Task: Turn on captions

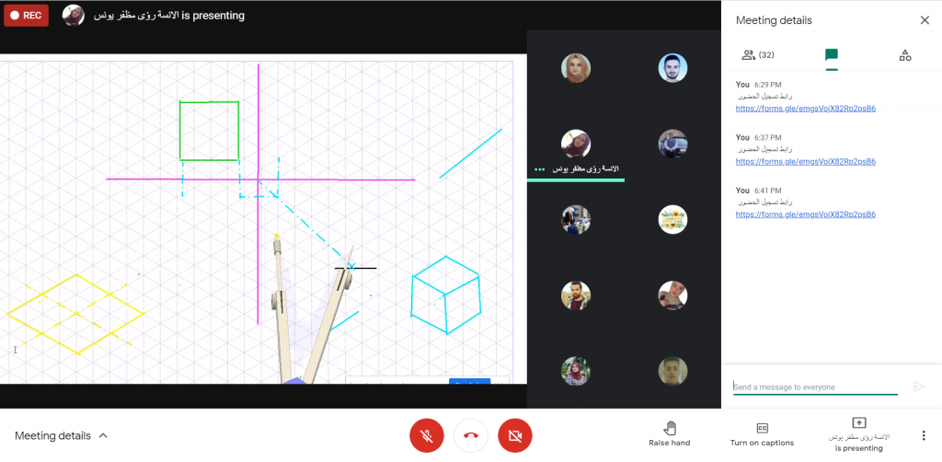Action: (762, 433)
